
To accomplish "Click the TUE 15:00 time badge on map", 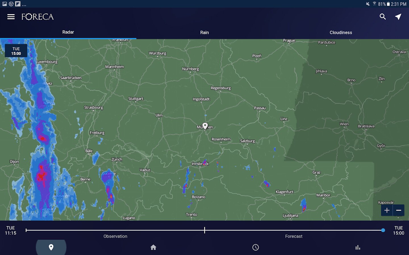I will click(x=16, y=51).
